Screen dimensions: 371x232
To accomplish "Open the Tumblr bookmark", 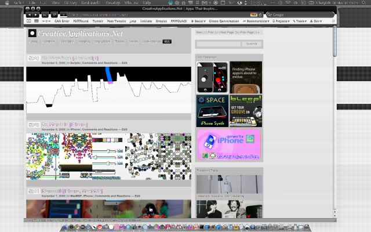I will 98,21.
